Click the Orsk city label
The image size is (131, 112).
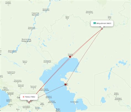tap(109, 17)
